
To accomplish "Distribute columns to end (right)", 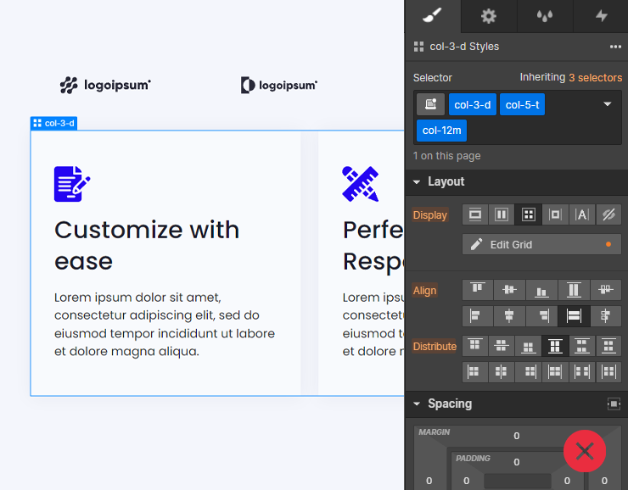I will [528, 372].
